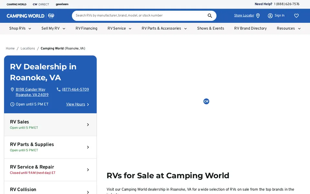Viewport: 310px width, 194px height.
Task: Open RV Service & Repair row arrow
Action: click(88, 170)
